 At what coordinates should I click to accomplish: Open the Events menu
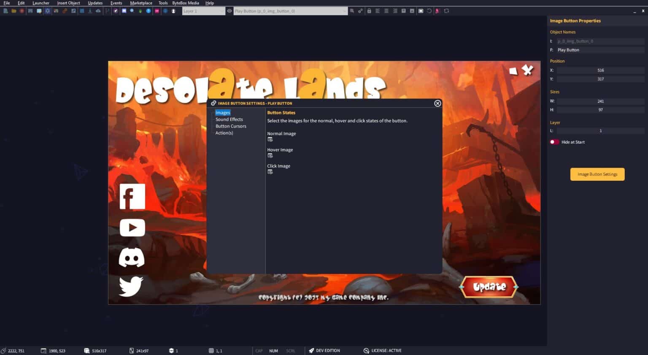point(116,3)
